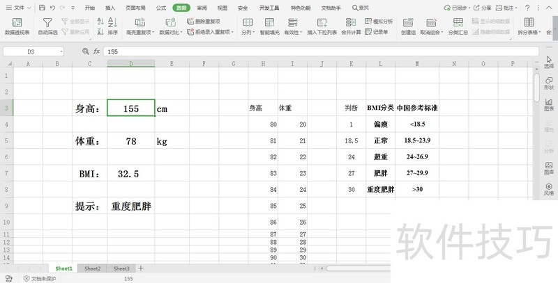Switch to the 公式 ribbon tab

(161, 8)
